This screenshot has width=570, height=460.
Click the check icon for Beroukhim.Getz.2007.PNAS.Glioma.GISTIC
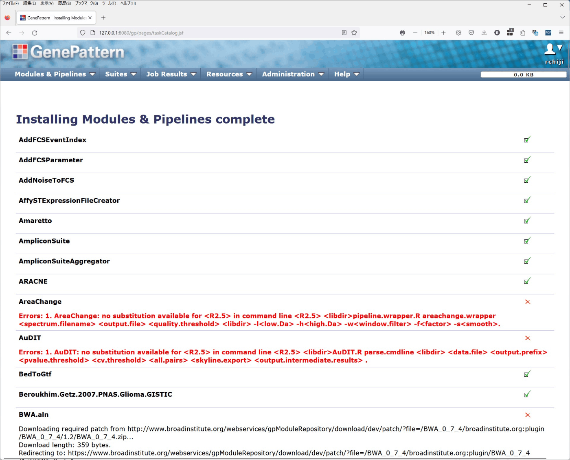point(527,394)
